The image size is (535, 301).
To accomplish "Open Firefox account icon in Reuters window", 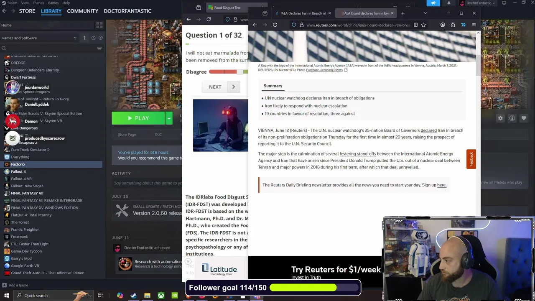I will 443,25.
